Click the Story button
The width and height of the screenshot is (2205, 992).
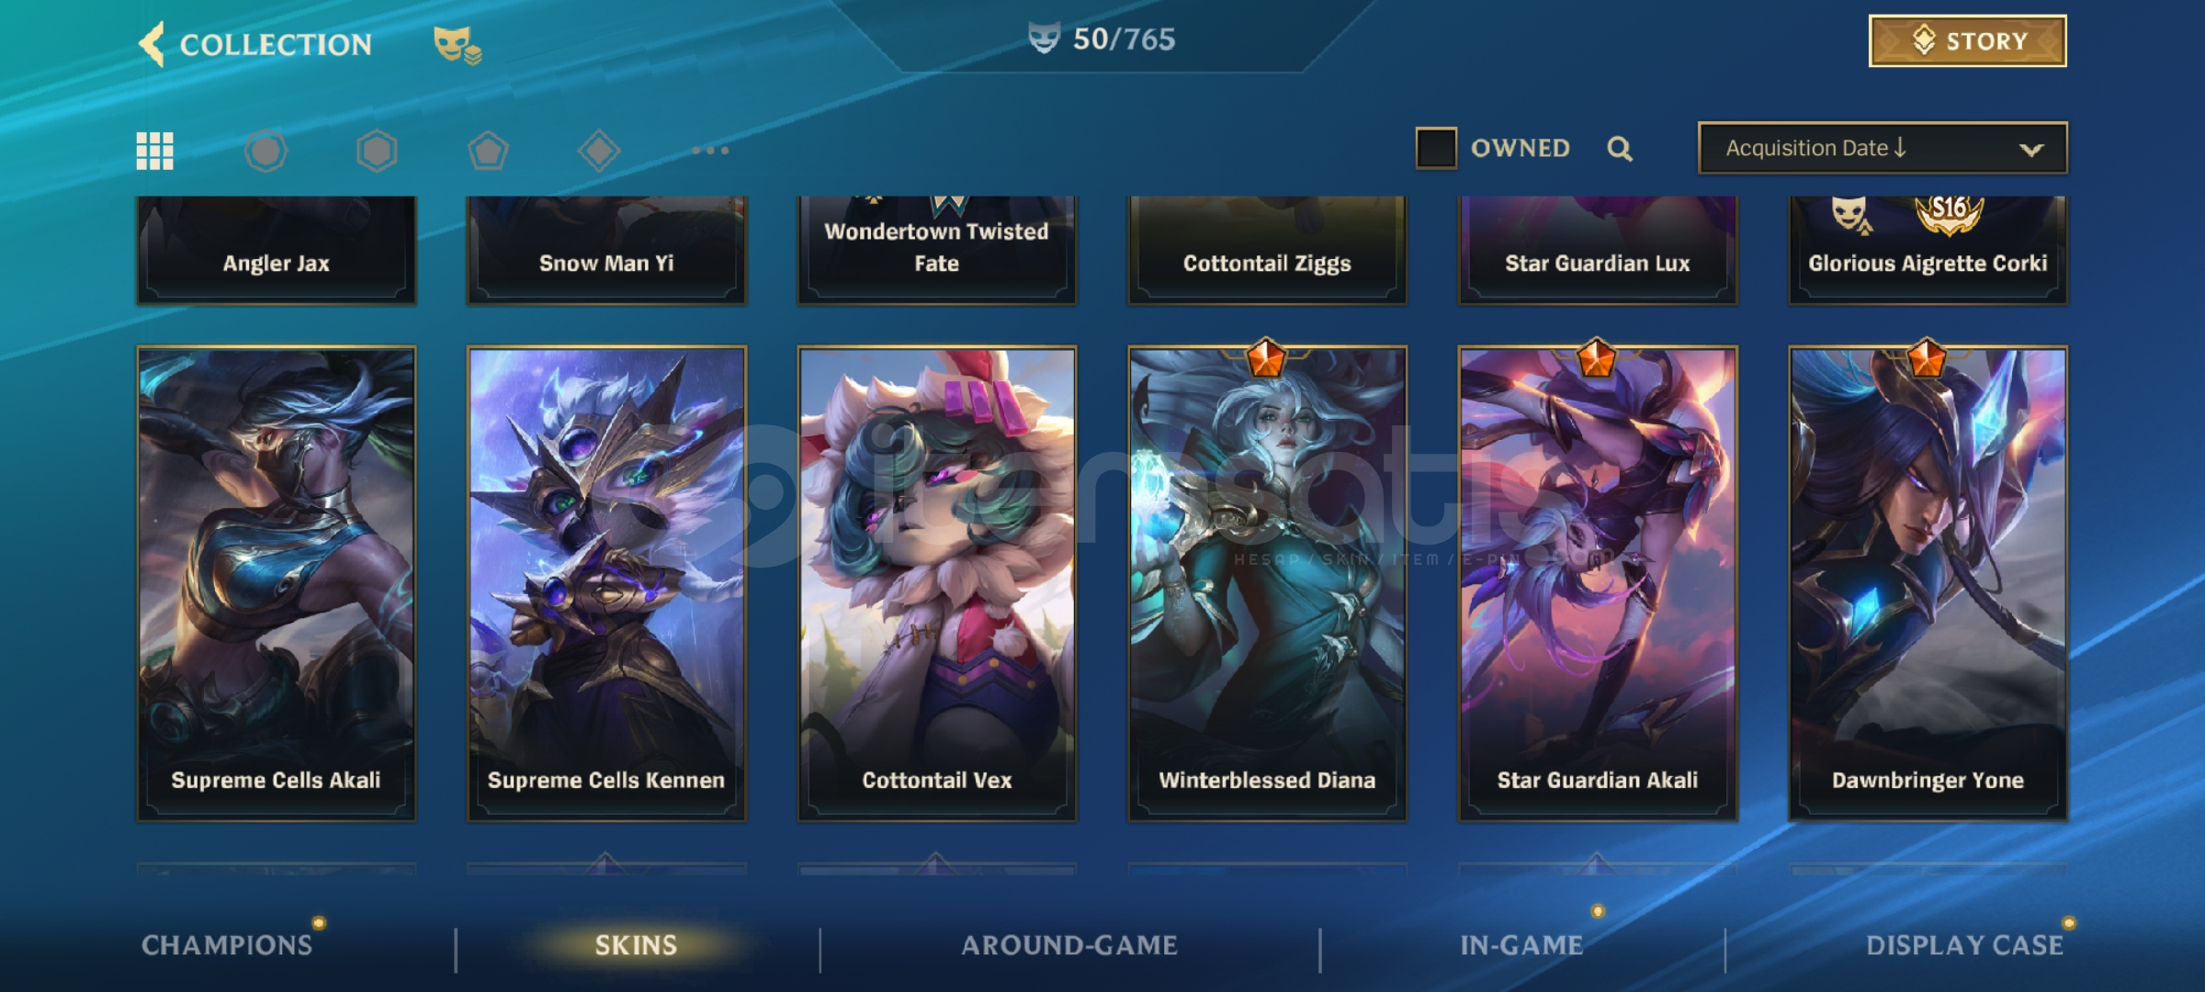tap(1968, 41)
